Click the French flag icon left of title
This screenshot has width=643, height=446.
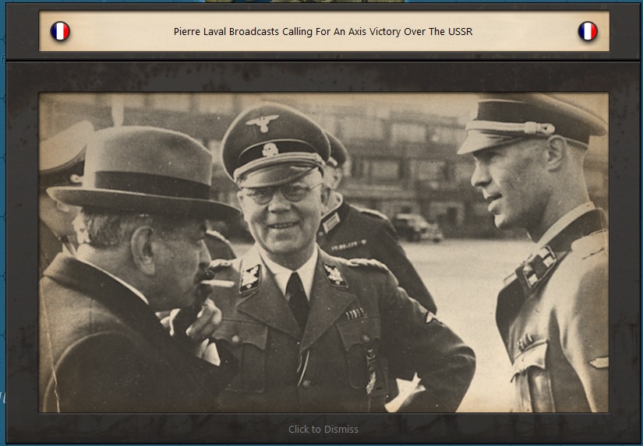[x=60, y=31]
